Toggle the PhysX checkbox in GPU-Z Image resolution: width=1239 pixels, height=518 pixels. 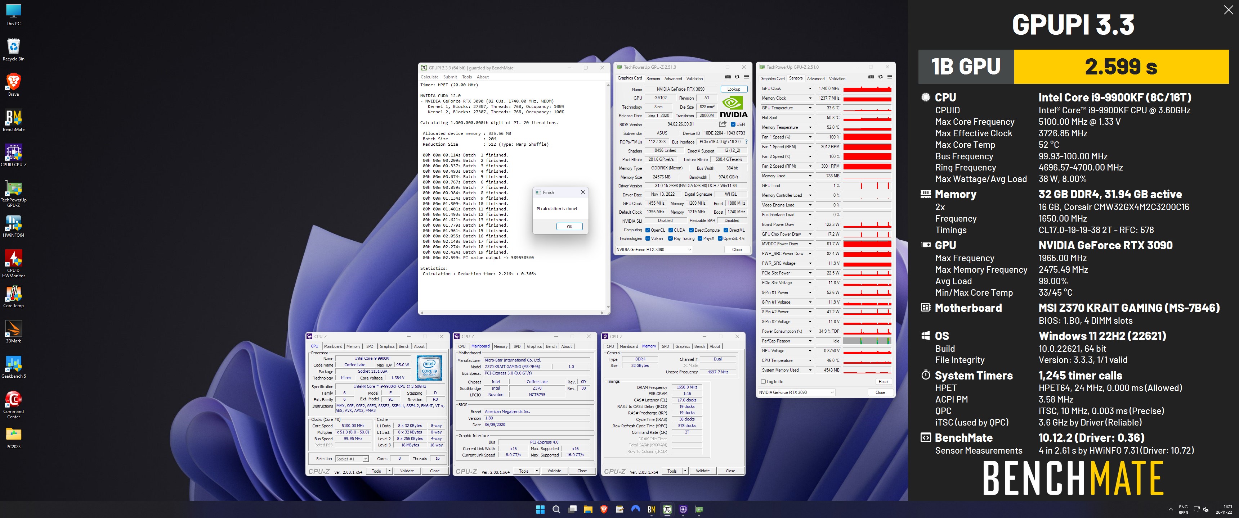(x=700, y=238)
